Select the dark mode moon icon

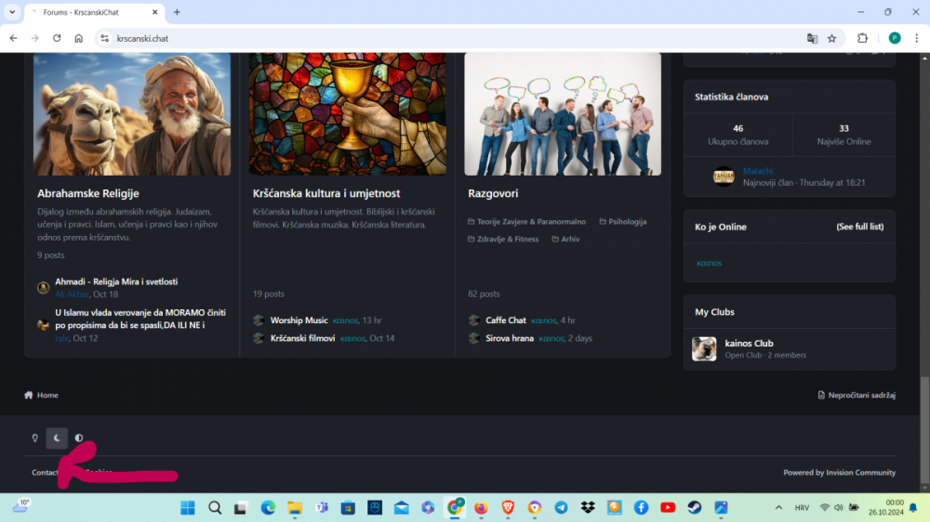click(x=57, y=437)
